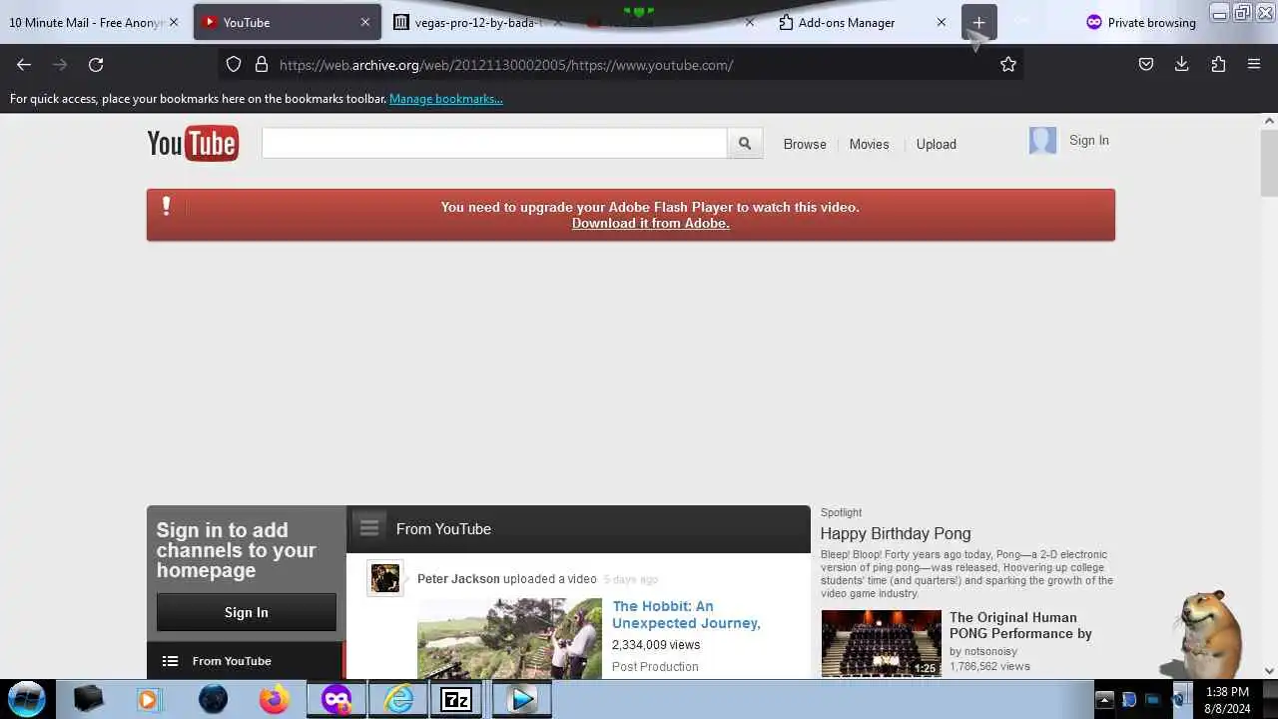Click the page vertical scrollbar thumb

[x=1269, y=163]
